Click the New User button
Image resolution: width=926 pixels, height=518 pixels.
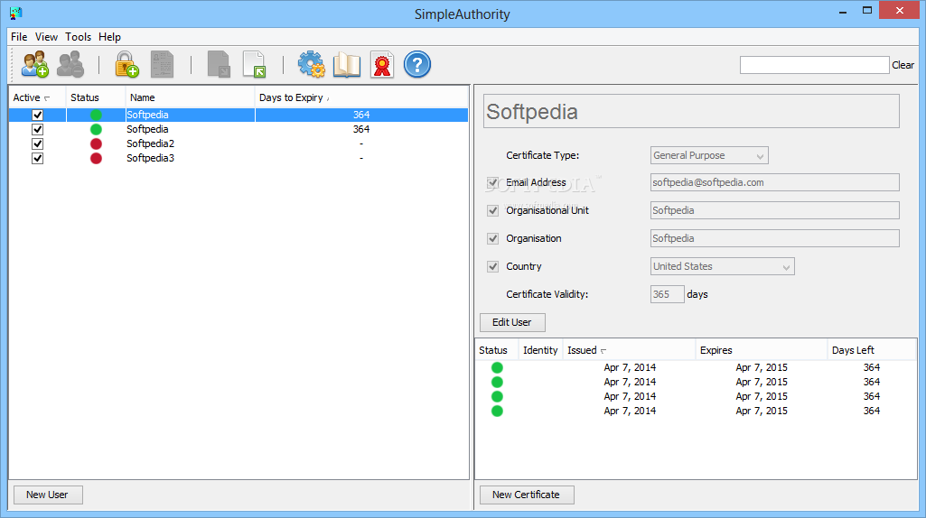tap(47, 495)
